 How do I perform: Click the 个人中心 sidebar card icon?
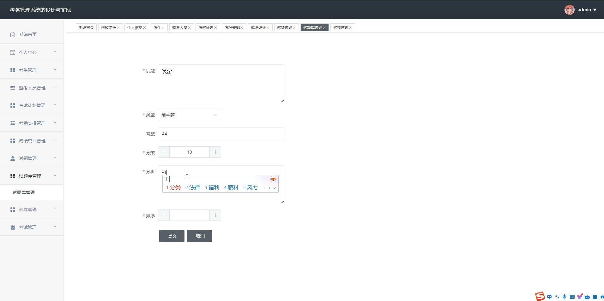pos(13,52)
